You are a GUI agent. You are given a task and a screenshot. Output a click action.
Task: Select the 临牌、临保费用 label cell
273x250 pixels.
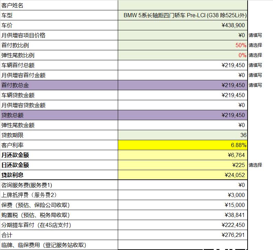click(x=59, y=245)
